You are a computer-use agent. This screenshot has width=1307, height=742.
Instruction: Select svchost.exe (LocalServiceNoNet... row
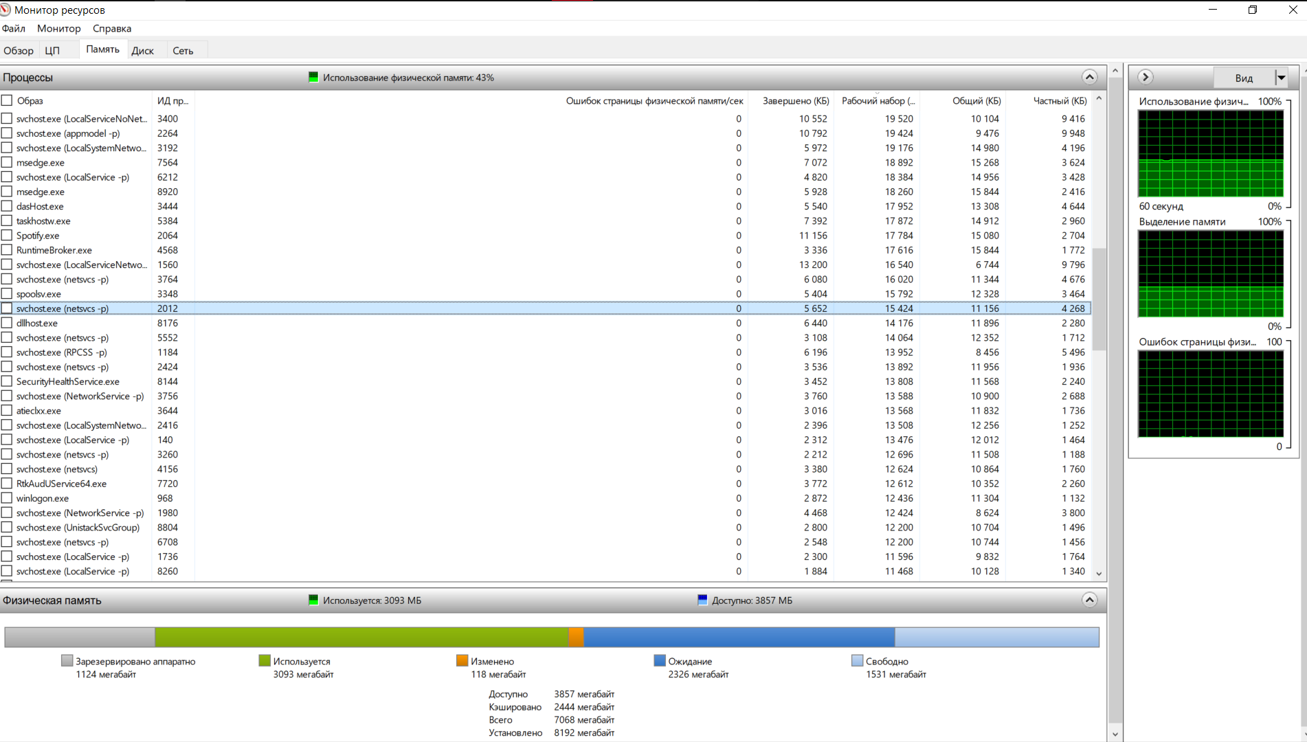[546, 119]
